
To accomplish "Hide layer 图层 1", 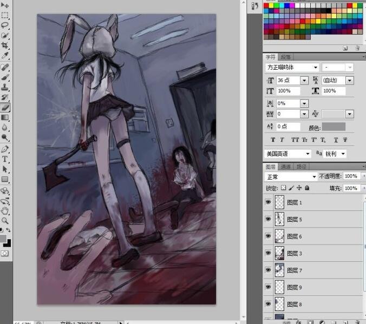I will [x=268, y=202].
